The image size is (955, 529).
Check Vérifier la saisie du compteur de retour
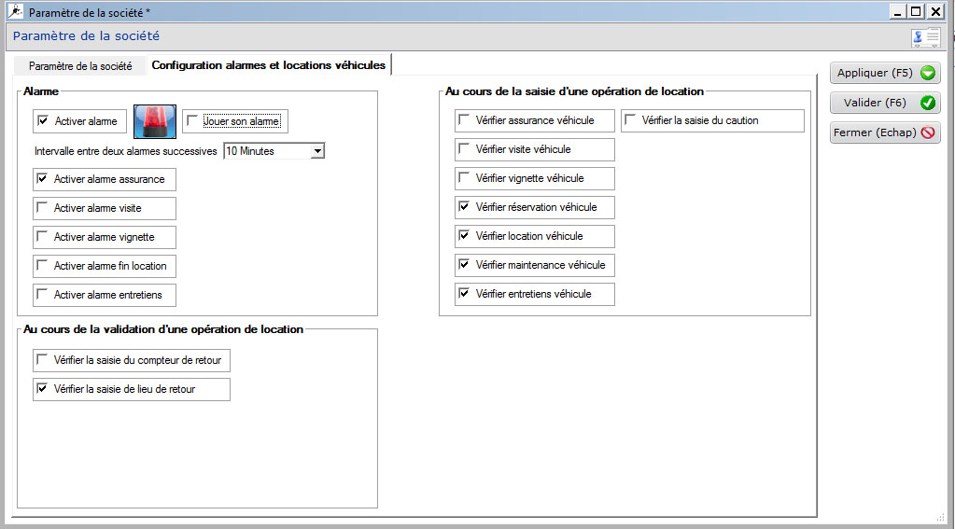(42, 360)
